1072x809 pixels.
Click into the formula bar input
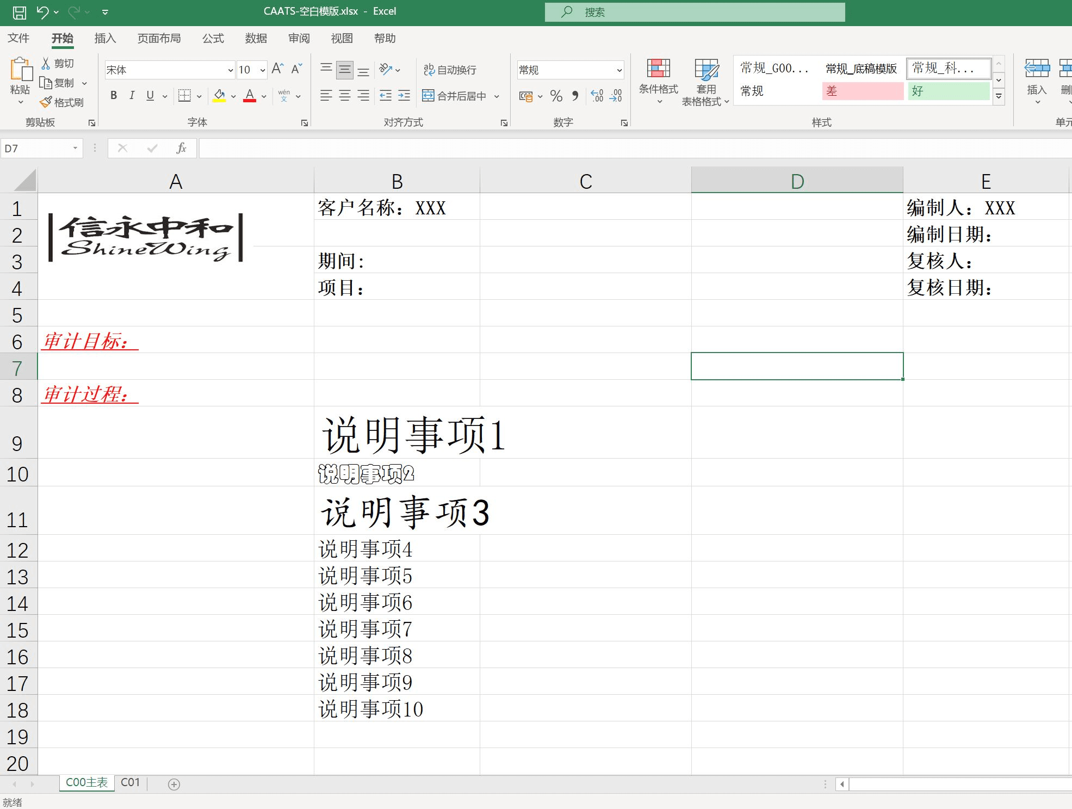click(635, 148)
